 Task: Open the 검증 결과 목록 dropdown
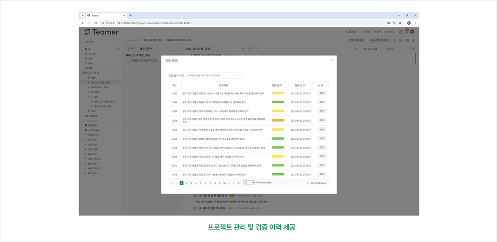[213, 76]
